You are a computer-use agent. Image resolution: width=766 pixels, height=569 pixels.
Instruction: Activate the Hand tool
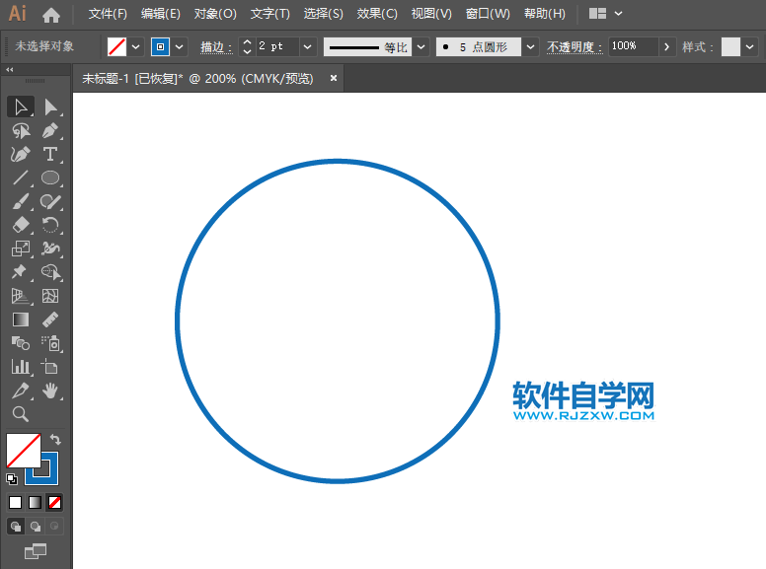pos(50,391)
